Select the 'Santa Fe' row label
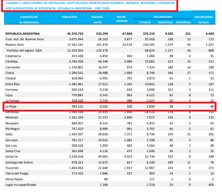The height and width of the screenshot is (192, 222). click(11, 157)
